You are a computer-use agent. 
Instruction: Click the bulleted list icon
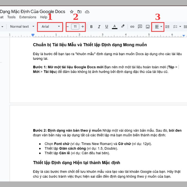click(185, 27)
